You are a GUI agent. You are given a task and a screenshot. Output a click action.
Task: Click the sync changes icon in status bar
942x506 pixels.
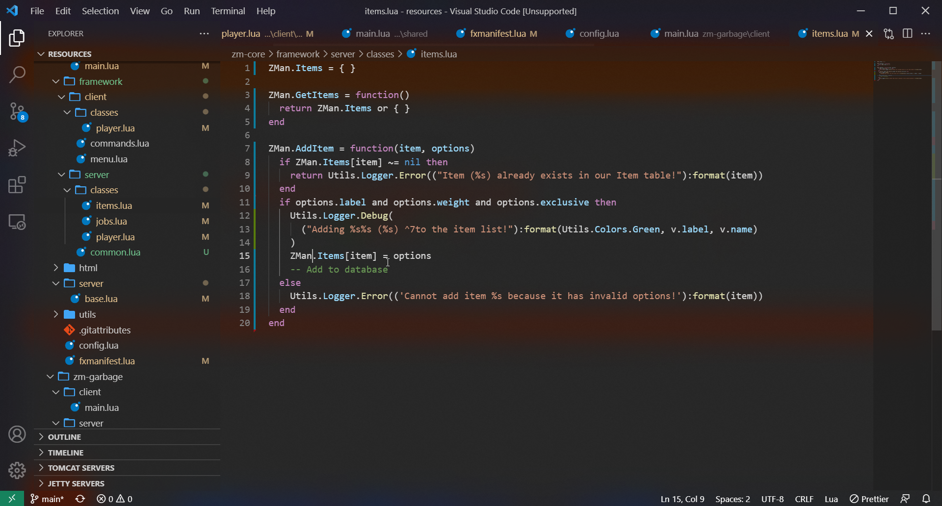click(79, 499)
